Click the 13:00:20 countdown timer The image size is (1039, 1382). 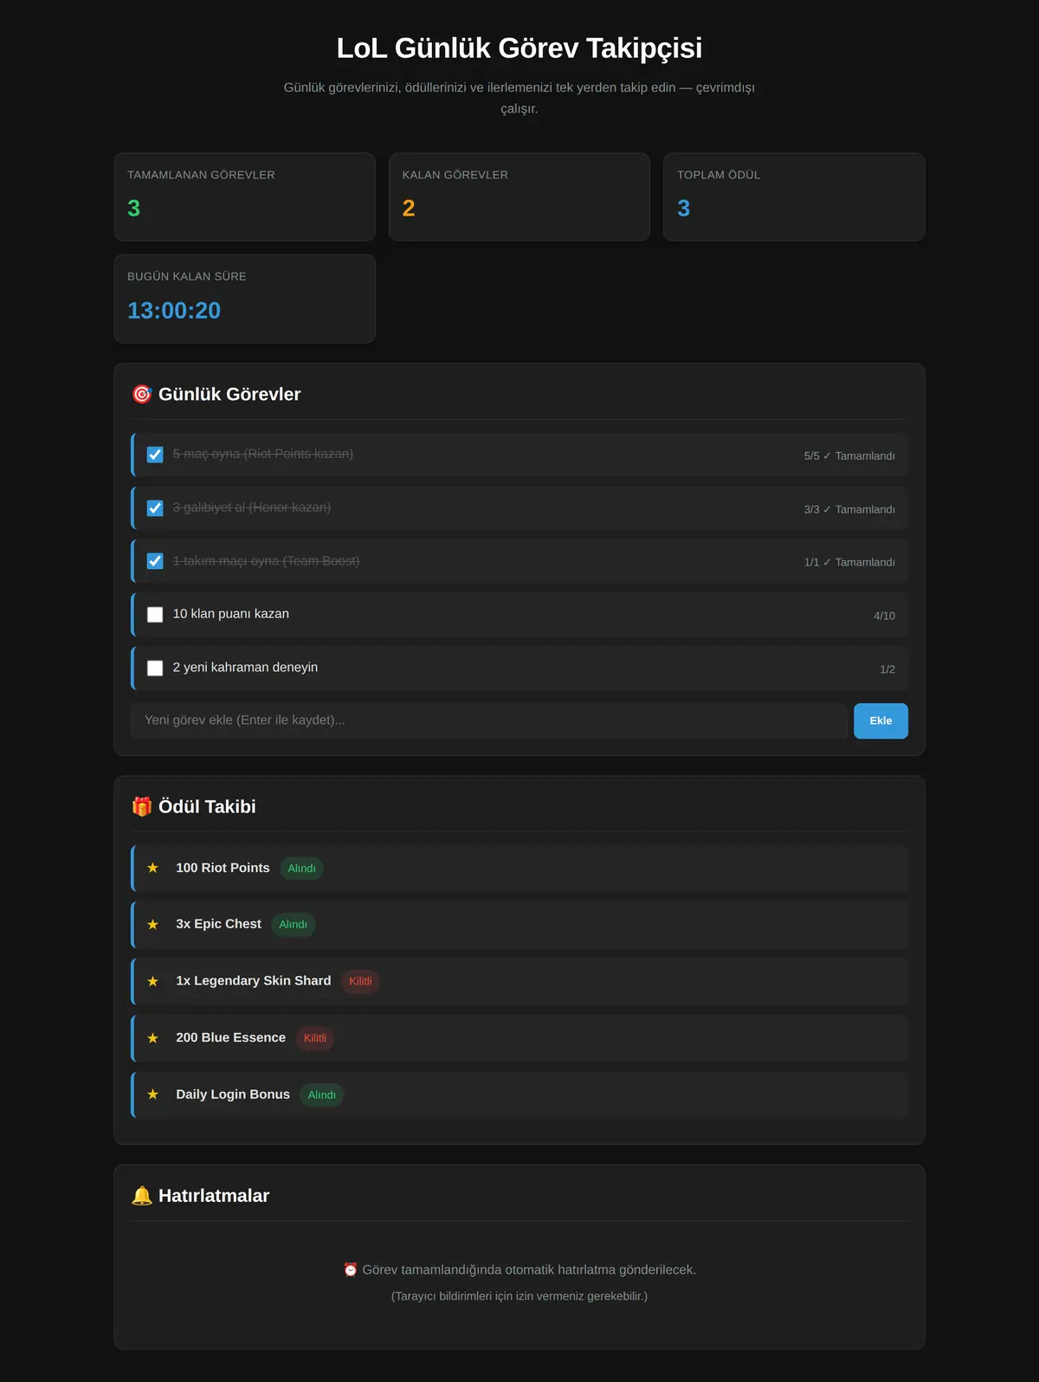(174, 310)
